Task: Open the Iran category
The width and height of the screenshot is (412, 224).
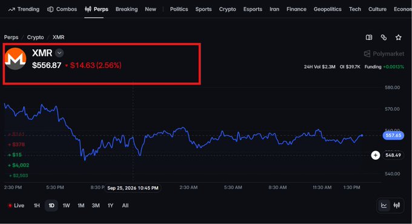Action: coord(274,9)
